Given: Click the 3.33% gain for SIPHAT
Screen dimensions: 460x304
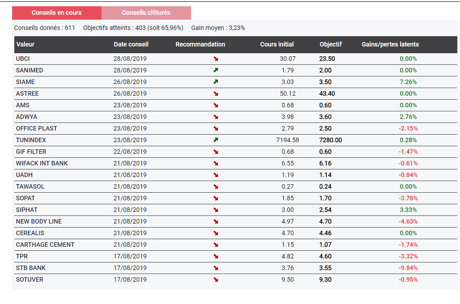Looking at the screenshot, I should tap(408, 210).
